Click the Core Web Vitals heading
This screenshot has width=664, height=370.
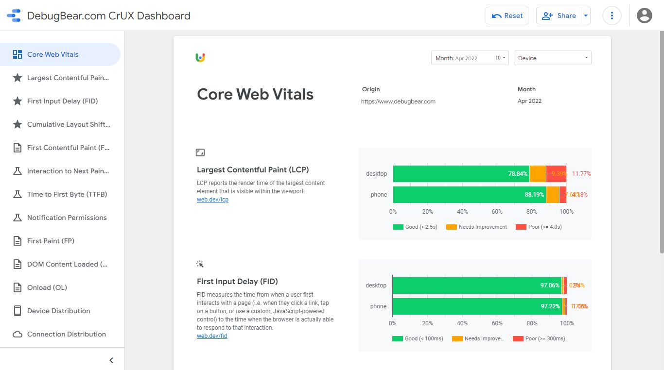(x=255, y=94)
